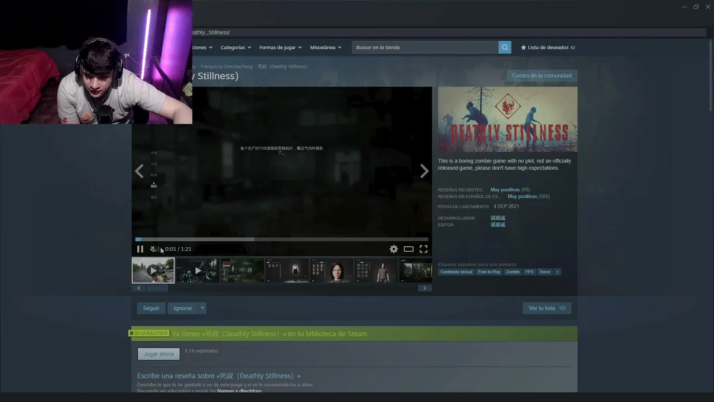Open trailer settings gear
This screenshot has height=402, width=714.
tap(394, 249)
